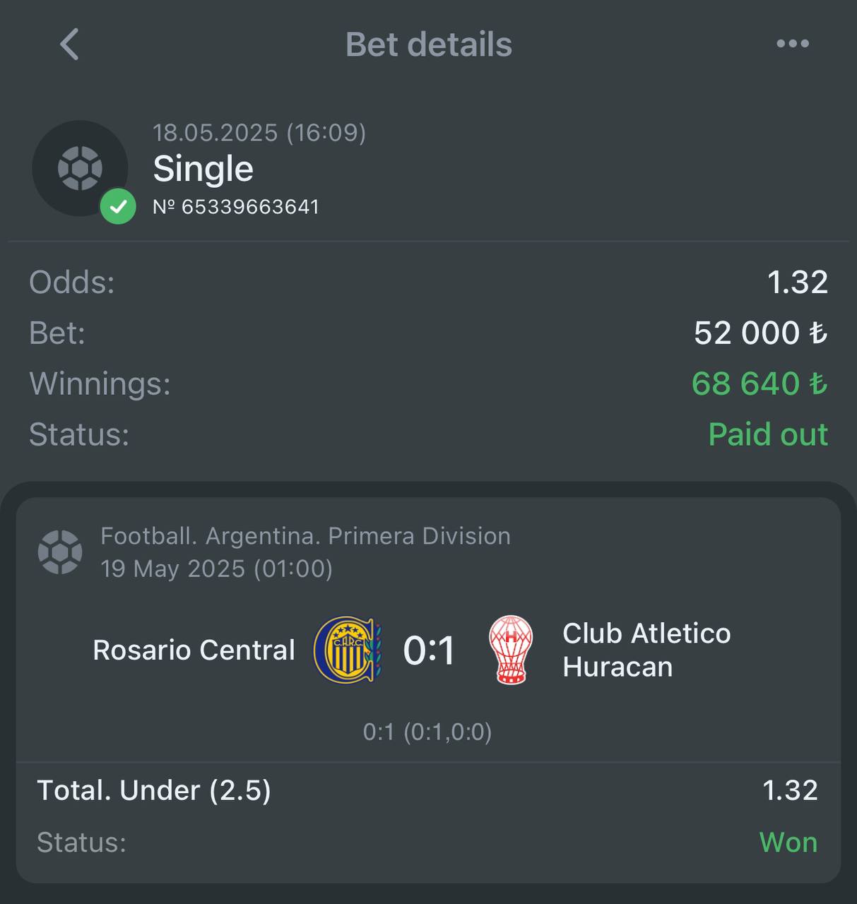This screenshot has height=904, width=857.
Task: Tap the Club Atletico Huracan team name
Action: [x=646, y=650]
